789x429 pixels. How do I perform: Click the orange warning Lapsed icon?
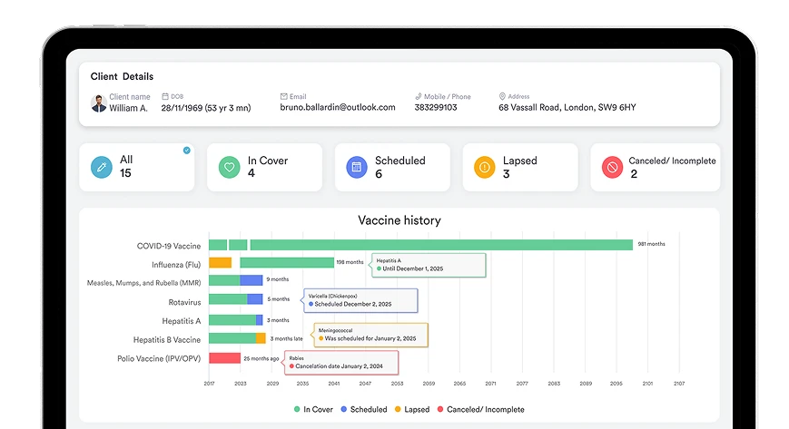(486, 168)
